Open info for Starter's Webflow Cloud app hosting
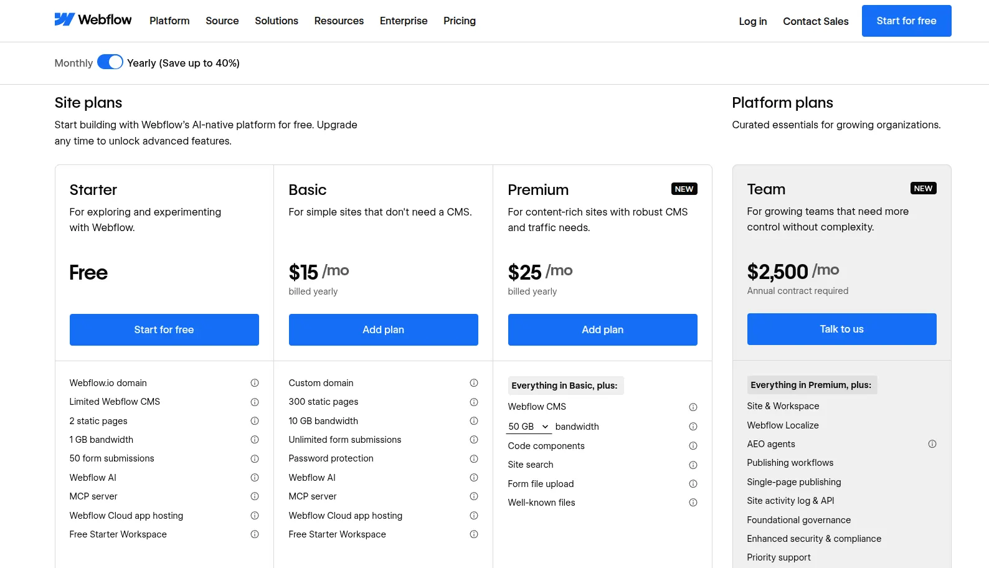989x568 pixels. click(255, 516)
